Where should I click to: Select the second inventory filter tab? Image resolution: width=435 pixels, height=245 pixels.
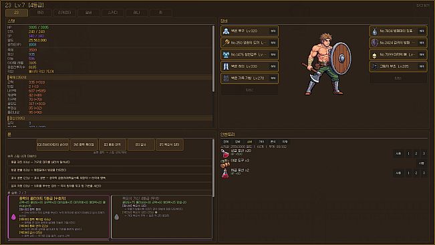(x=237, y=142)
